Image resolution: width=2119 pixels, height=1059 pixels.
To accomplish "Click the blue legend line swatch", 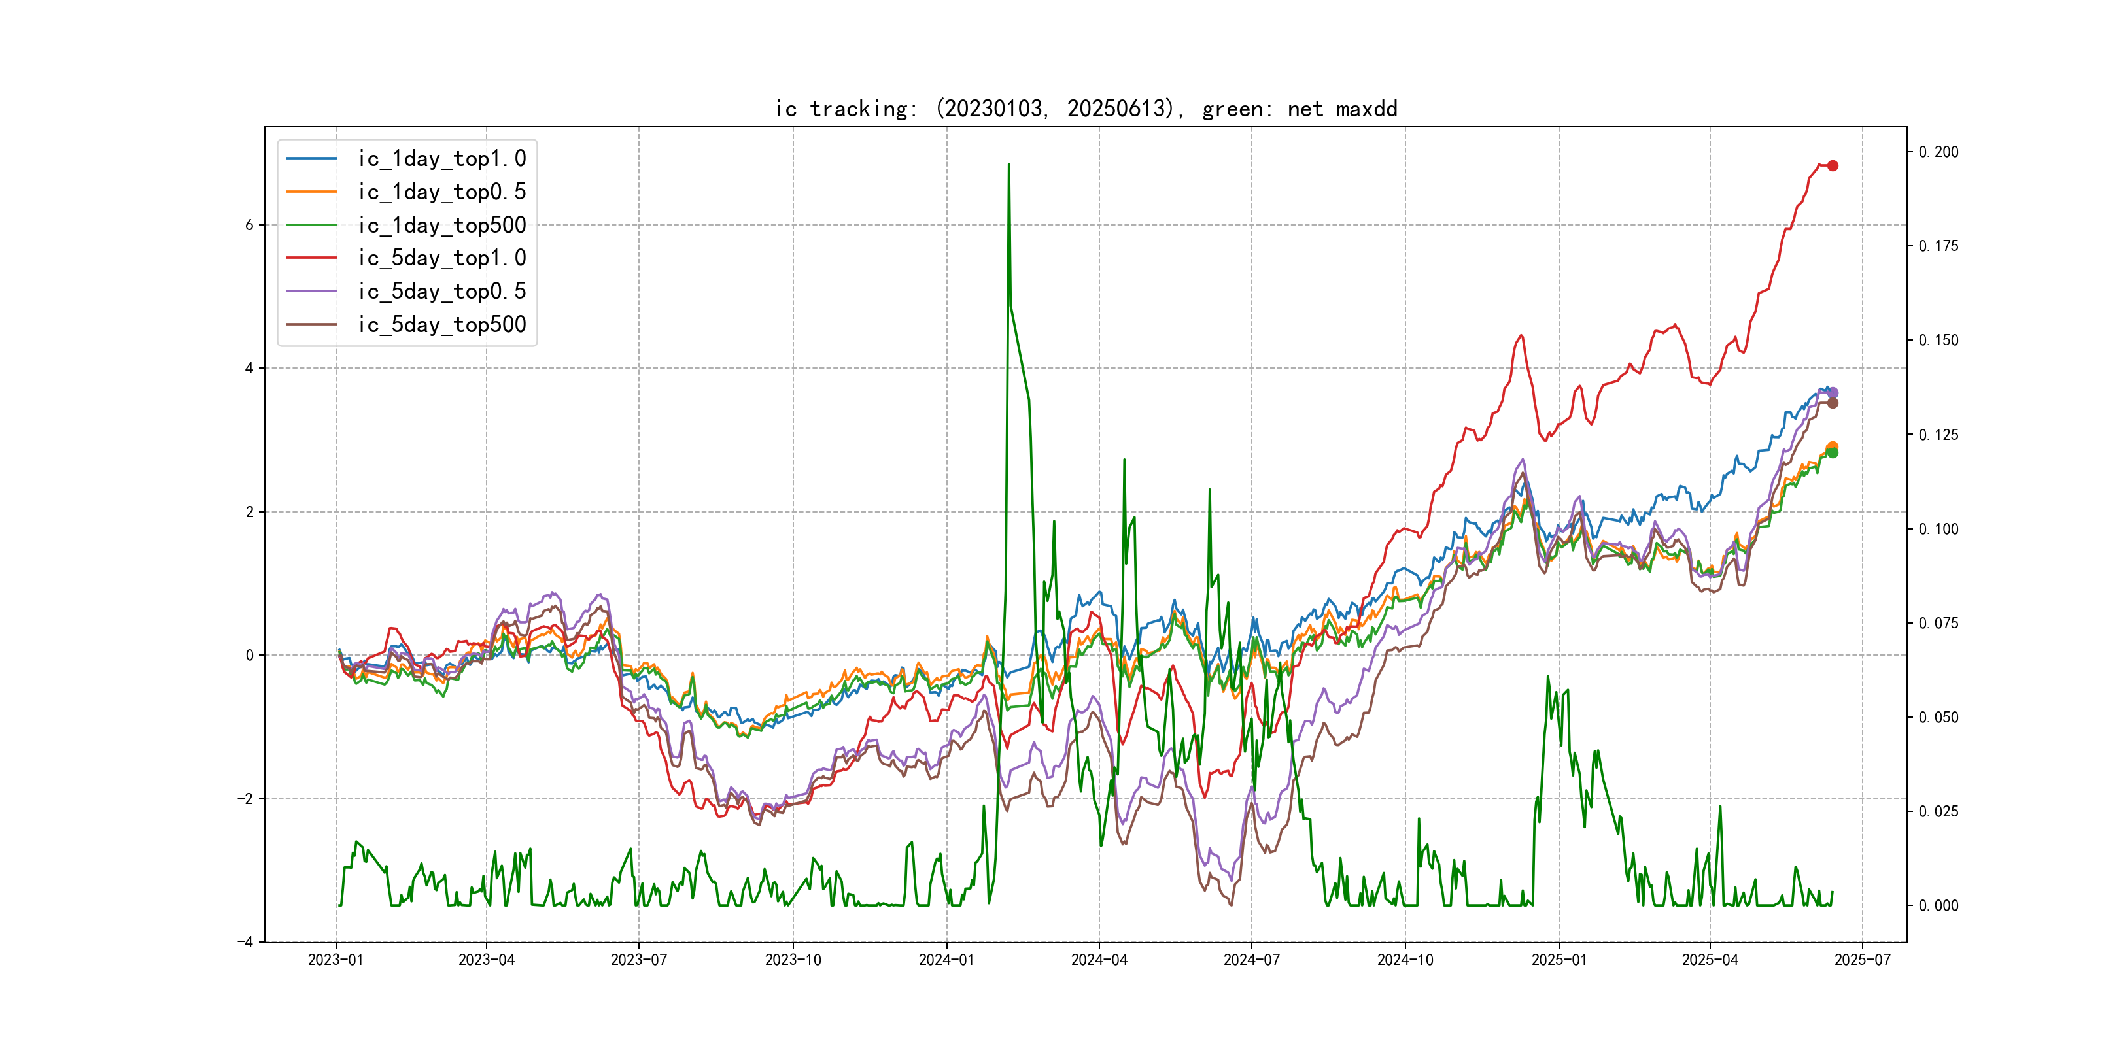I will pyautogui.click(x=311, y=159).
